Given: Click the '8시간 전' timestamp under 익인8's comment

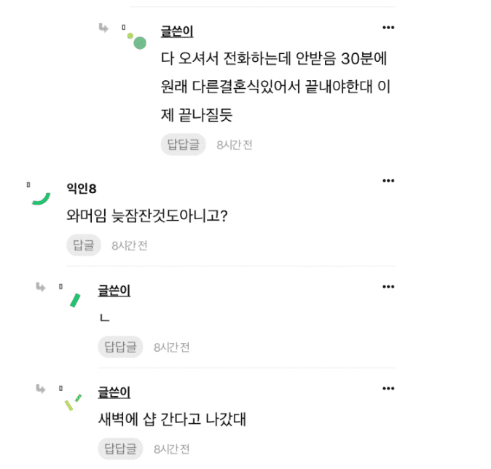Looking at the screenshot, I should coord(130,245).
